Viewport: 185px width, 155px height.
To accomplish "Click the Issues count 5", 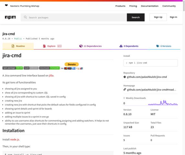I will [124, 140].
